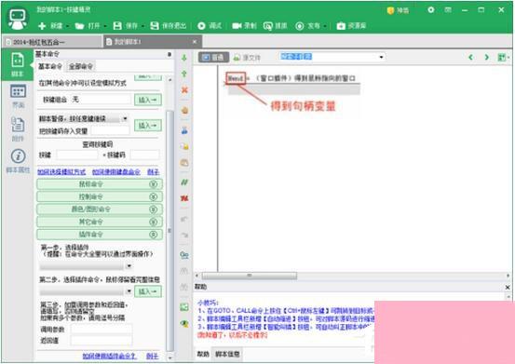This screenshot has width=515, height=364.
Task: Expand the 其它命令 section
Action: 100,222
